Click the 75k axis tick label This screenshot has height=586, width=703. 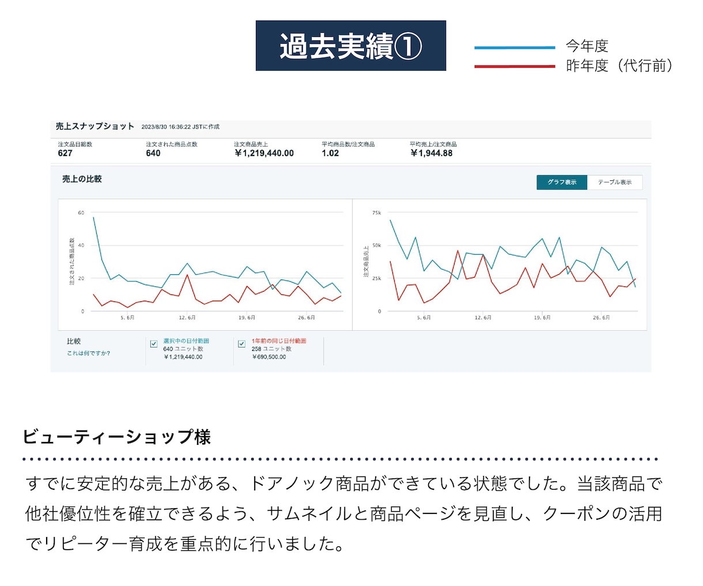coord(376,213)
